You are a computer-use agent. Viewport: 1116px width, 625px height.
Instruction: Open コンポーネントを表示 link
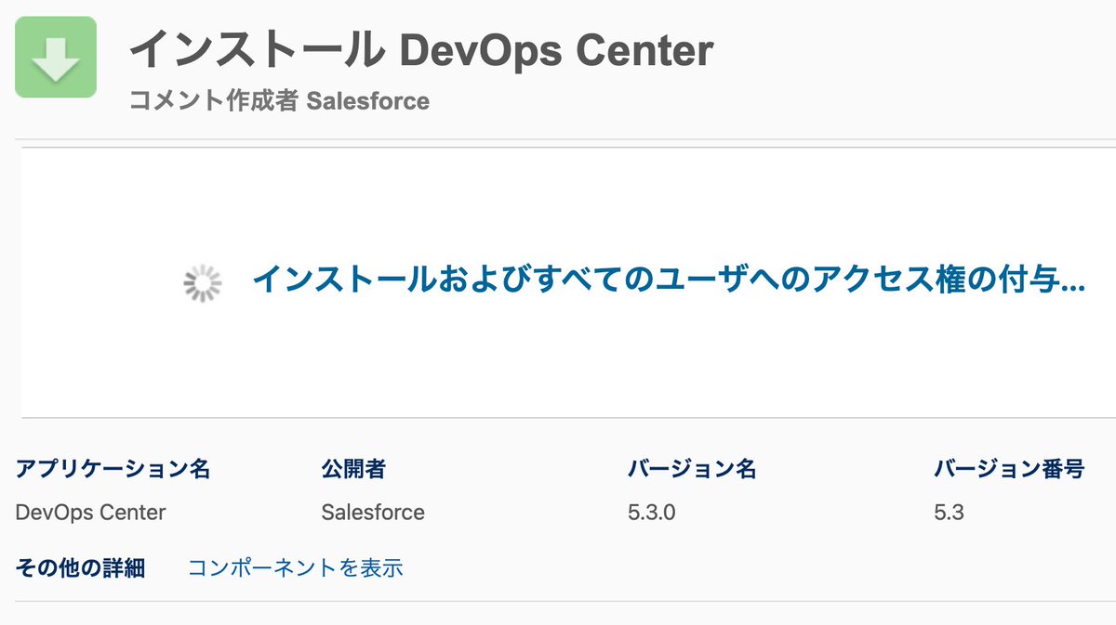pos(298,566)
